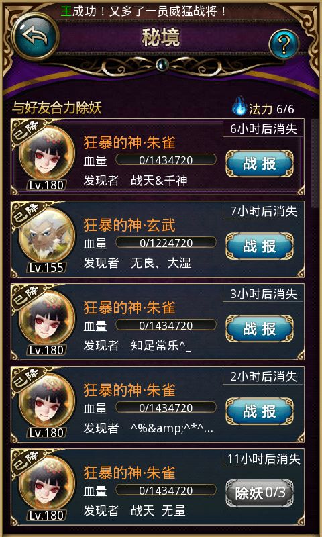Open 战报 for boss found by 战天&千神
The height and width of the screenshot is (537, 322).
coord(260,164)
